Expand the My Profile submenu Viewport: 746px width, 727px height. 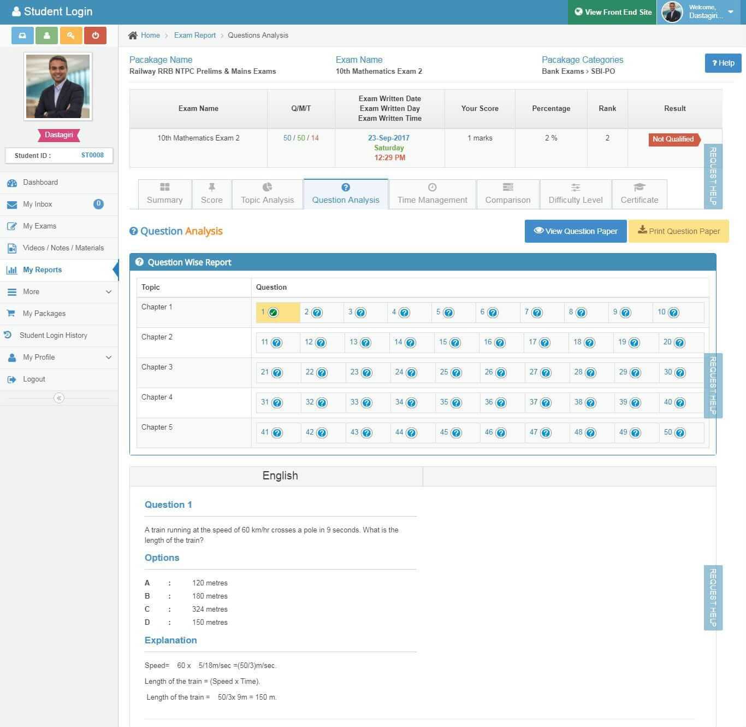pos(59,357)
